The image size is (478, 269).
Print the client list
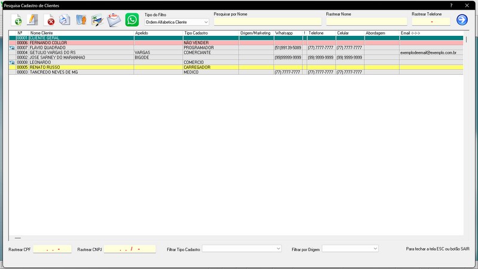tap(65, 20)
